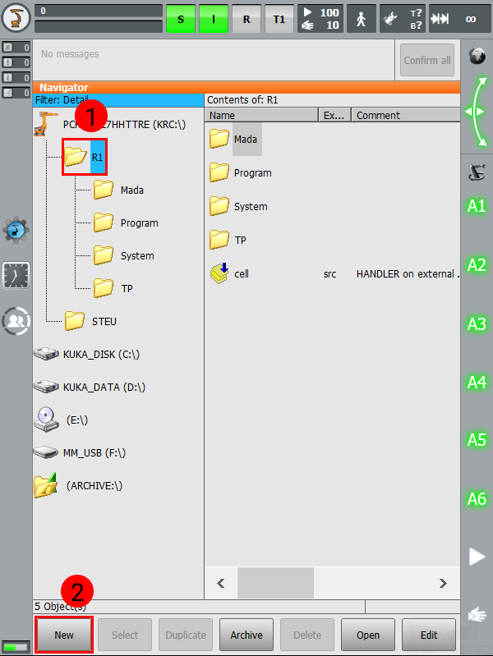Click the globe coordinate system icon
493x656 pixels.
477,56
